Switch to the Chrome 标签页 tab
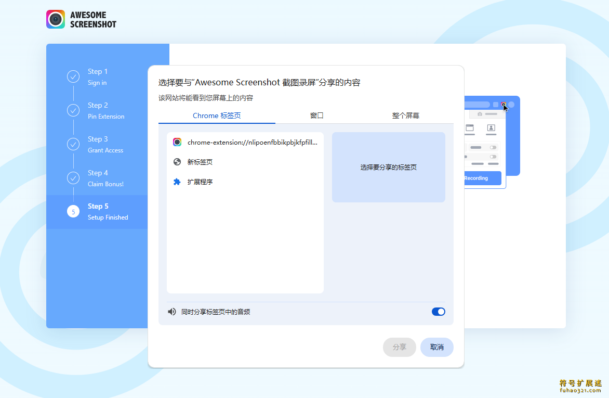 217,115
